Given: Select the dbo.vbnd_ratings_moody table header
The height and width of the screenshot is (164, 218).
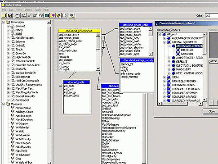Looking at the screenshot, I should [x=137, y=60].
